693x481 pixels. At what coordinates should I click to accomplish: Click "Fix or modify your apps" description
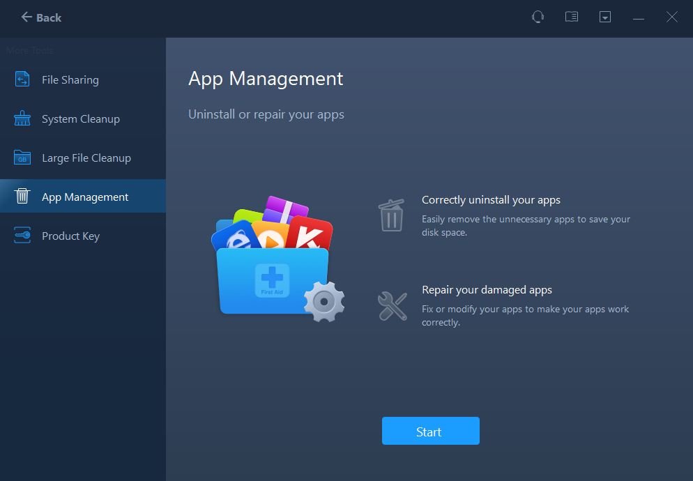[x=525, y=316]
